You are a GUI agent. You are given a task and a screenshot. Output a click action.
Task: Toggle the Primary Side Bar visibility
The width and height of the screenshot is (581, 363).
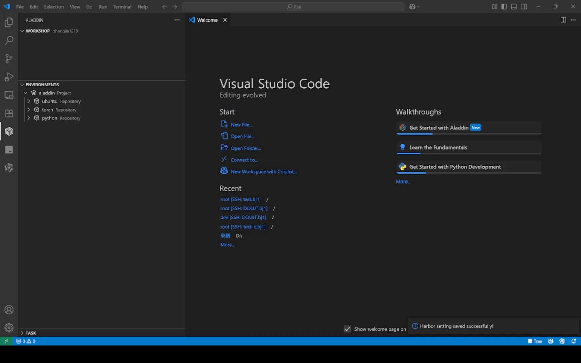504,7
